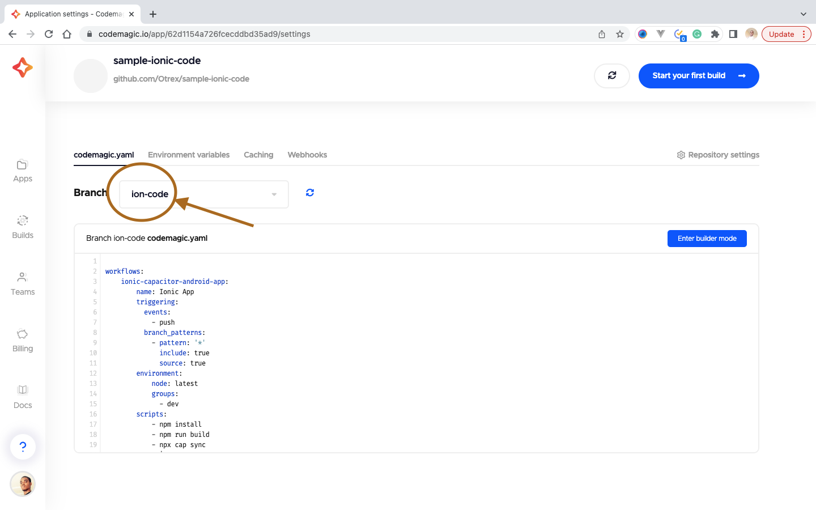This screenshot has height=510, width=816.
Task: Switch to the Webhooks tab
Action: 307,155
